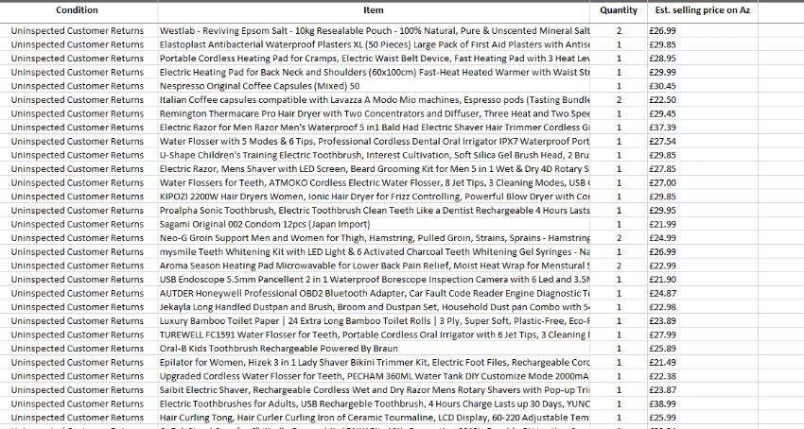Select the Nespresso Original Coffee Capsules cell
The image size is (804, 429).
click(x=374, y=86)
